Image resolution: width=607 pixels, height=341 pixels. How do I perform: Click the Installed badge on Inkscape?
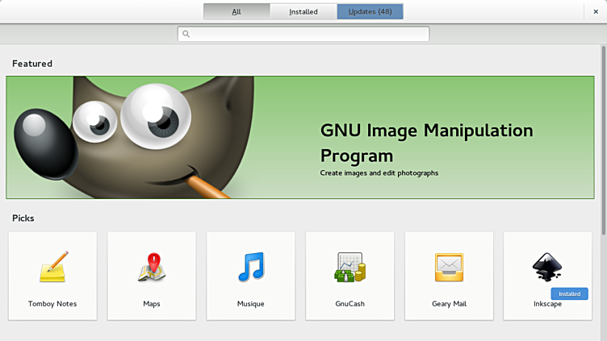point(569,294)
